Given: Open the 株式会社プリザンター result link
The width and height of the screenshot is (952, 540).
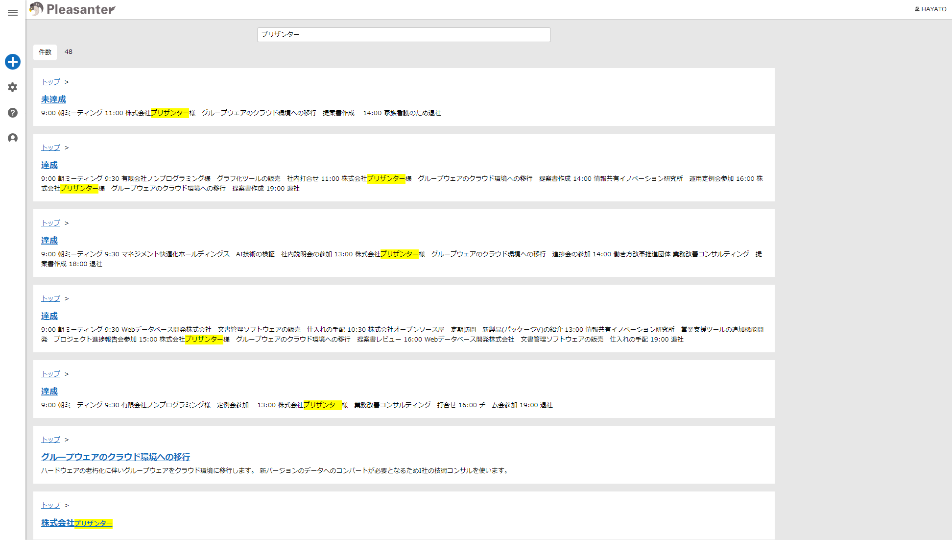Looking at the screenshot, I should pos(77,523).
